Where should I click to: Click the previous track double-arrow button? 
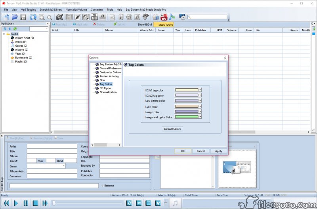pos(6,203)
